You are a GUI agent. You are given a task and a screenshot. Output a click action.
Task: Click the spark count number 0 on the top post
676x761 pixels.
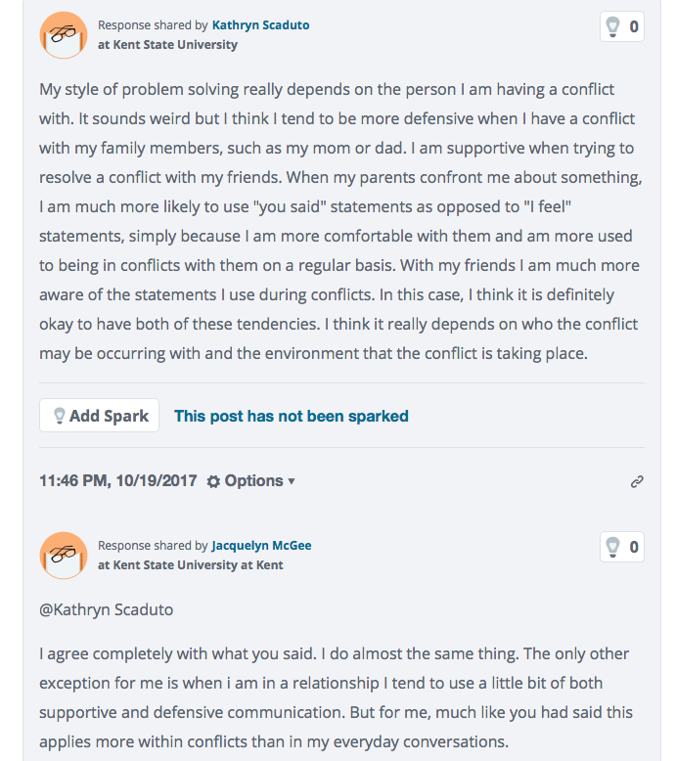634,26
